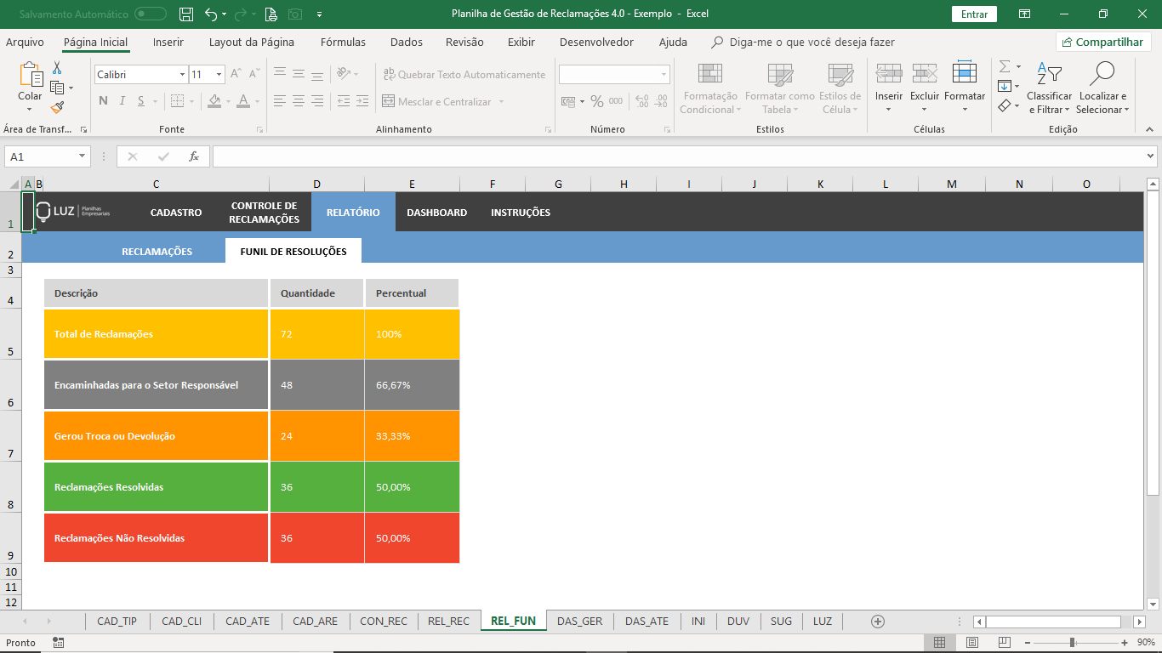Viewport: 1162px width, 653px height.
Task: Switch to Page Break Preview view icon
Action: (1004, 643)
